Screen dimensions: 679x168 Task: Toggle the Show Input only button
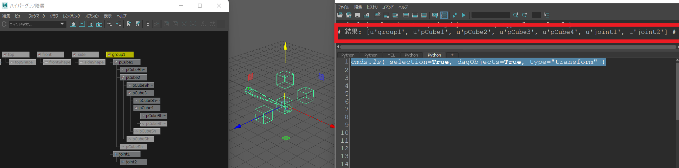pyautogui.click(x=415, y=15)
